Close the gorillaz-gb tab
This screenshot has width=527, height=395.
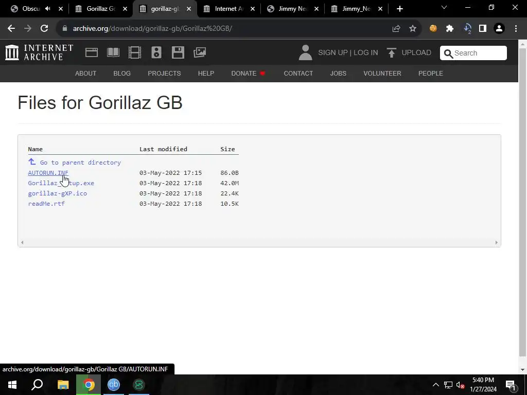pyautogui.click(x=189, y=9)
